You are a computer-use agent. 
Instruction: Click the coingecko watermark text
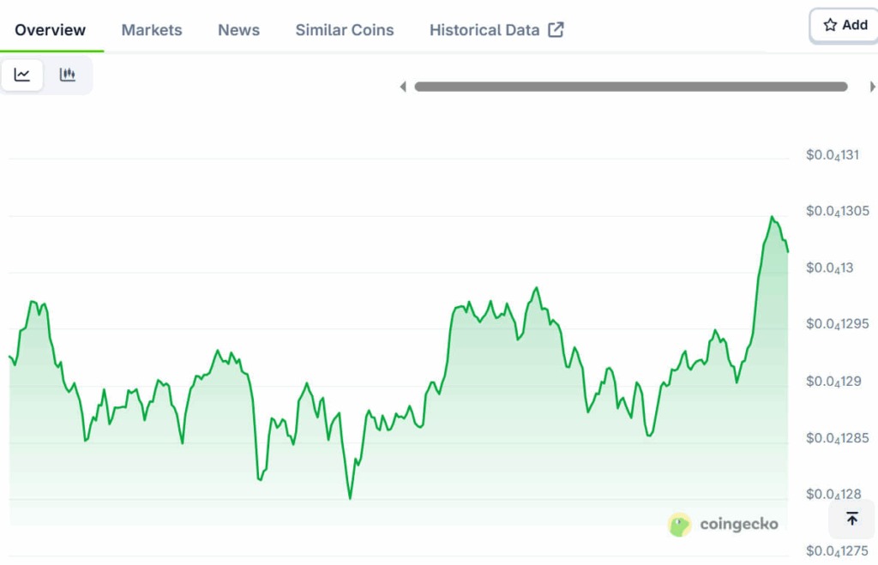click(738, 524)
